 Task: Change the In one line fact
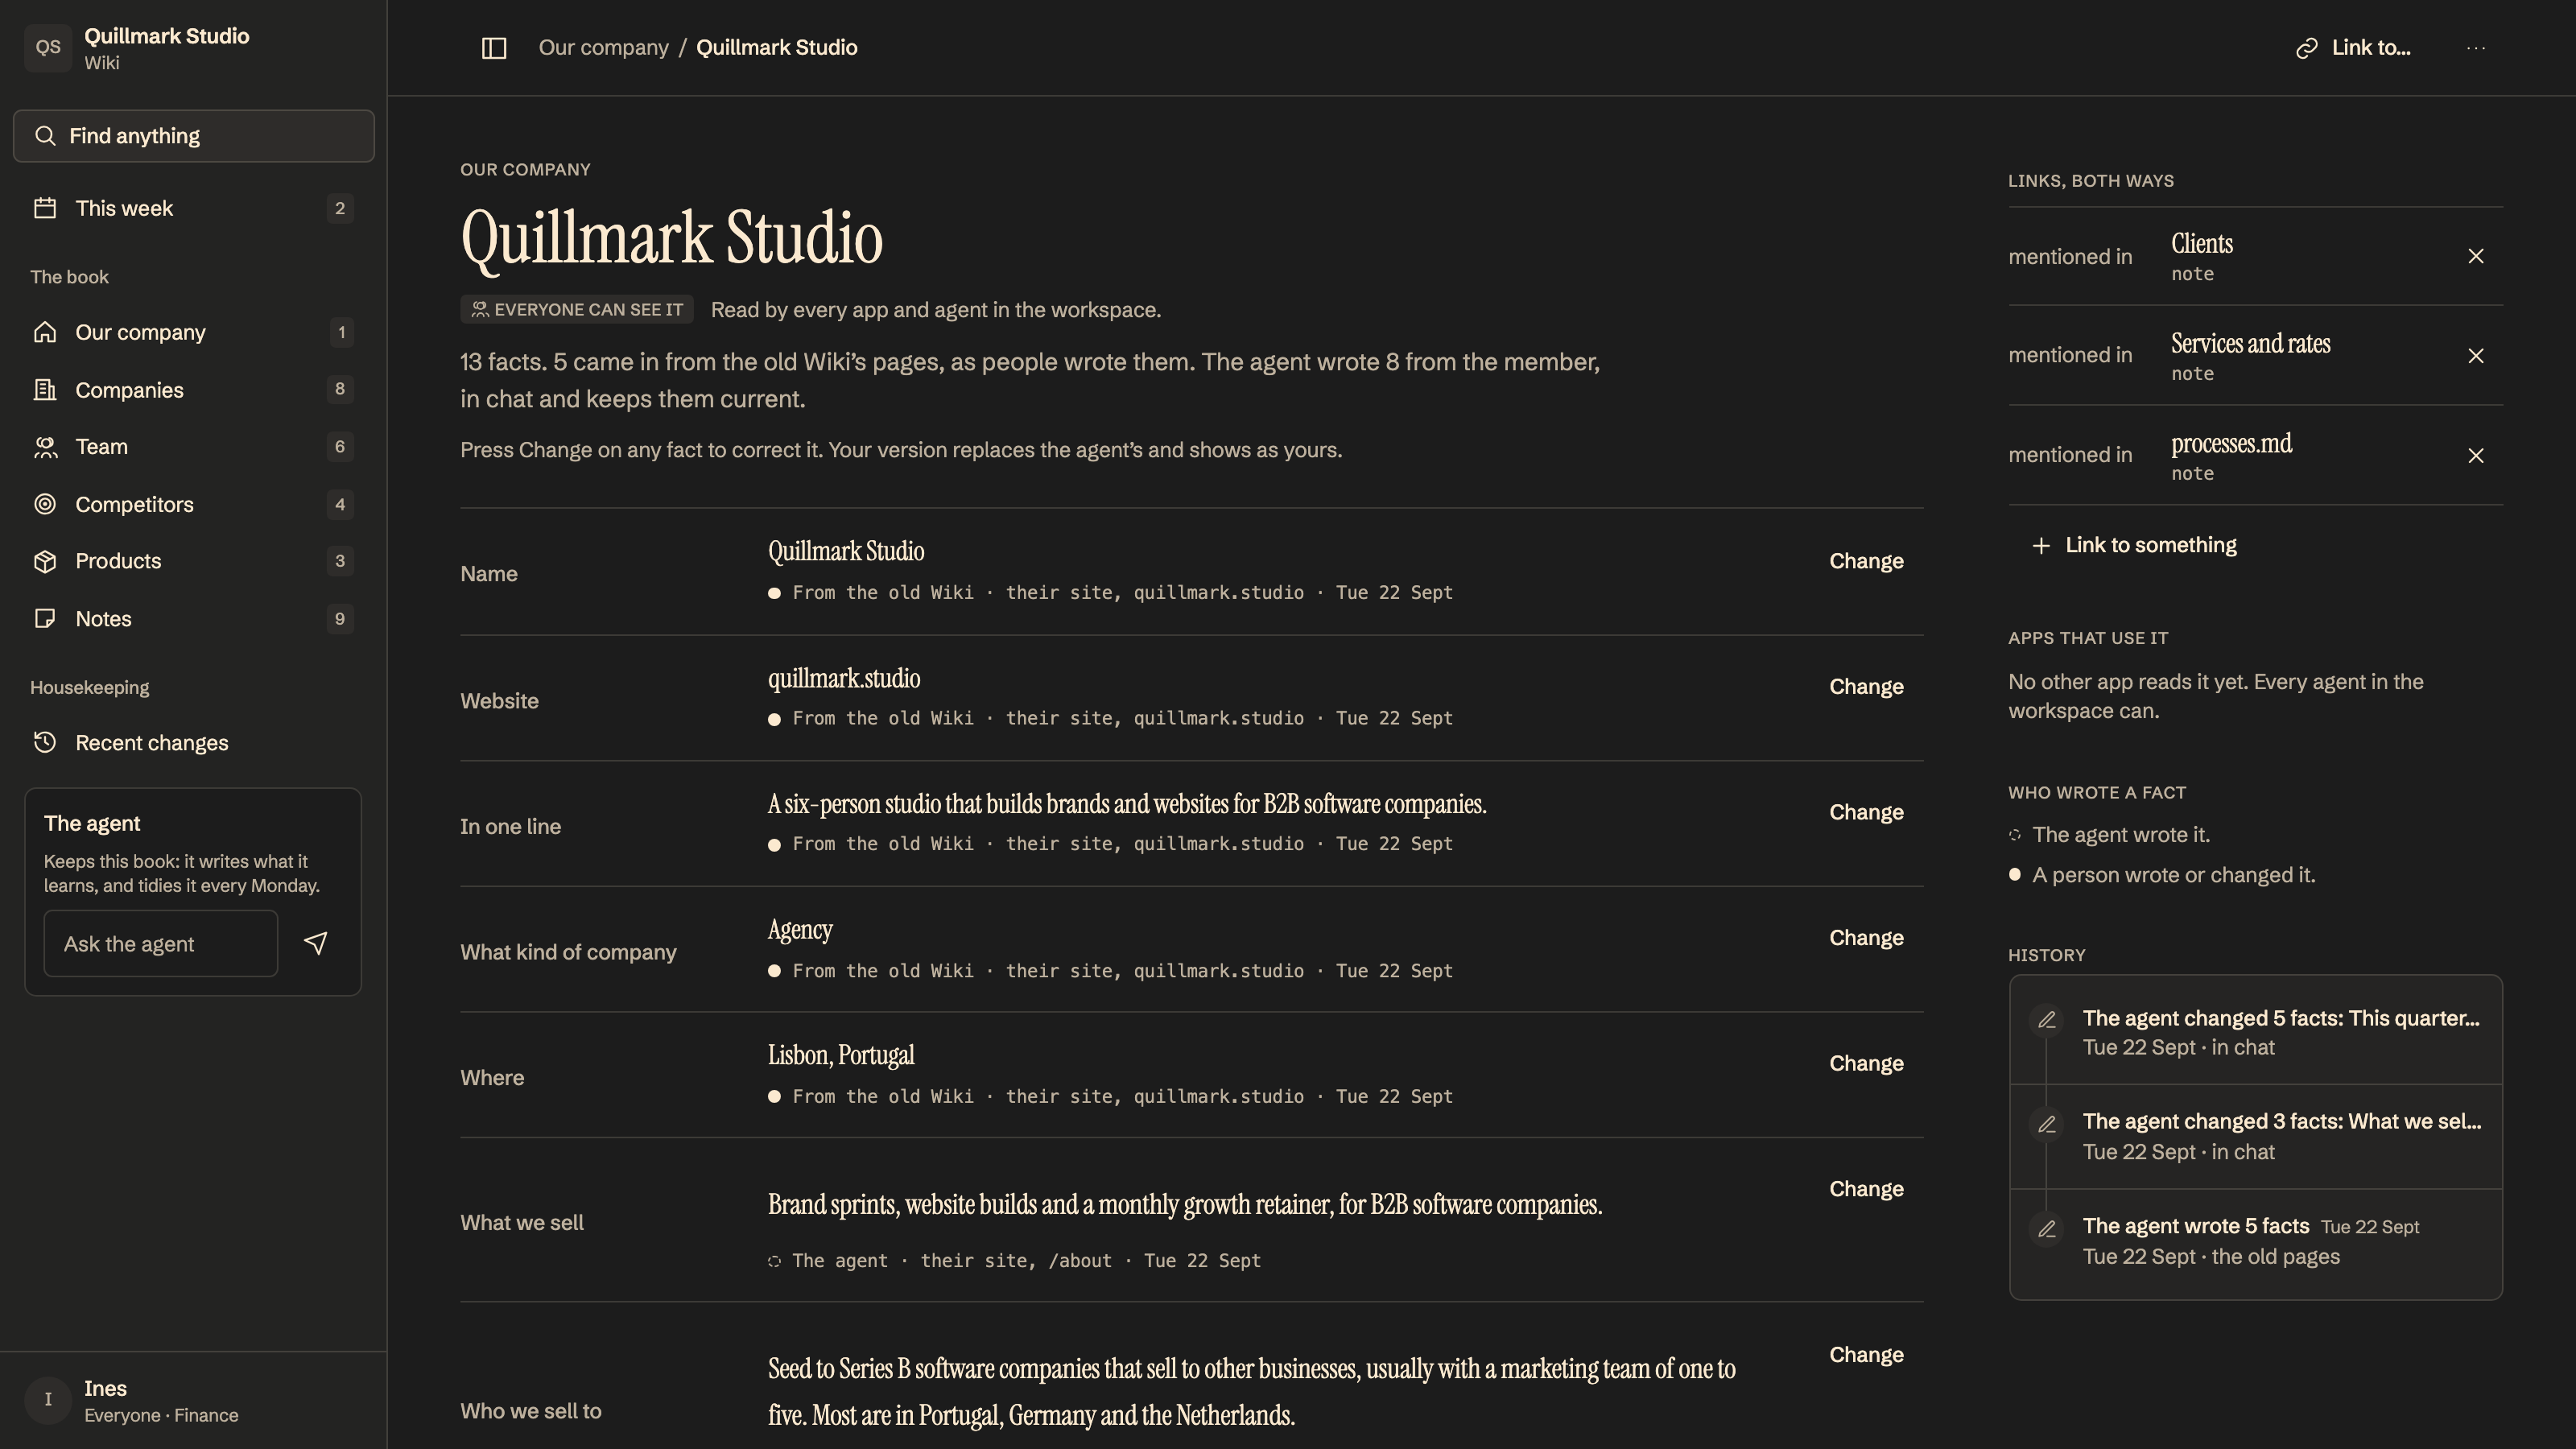[1866, 812]
